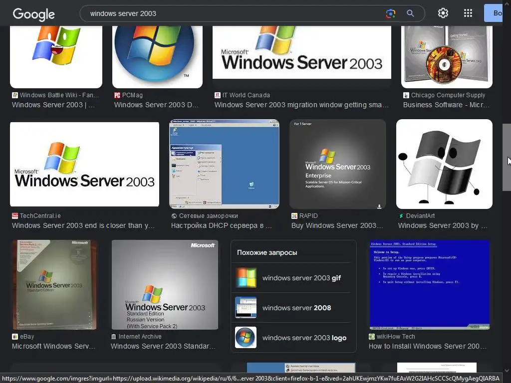The width and height of the screenshot is (511, 383).
Task: Open 'Windows Server 2003 D...' PCMag title
Action: (156, 105)
